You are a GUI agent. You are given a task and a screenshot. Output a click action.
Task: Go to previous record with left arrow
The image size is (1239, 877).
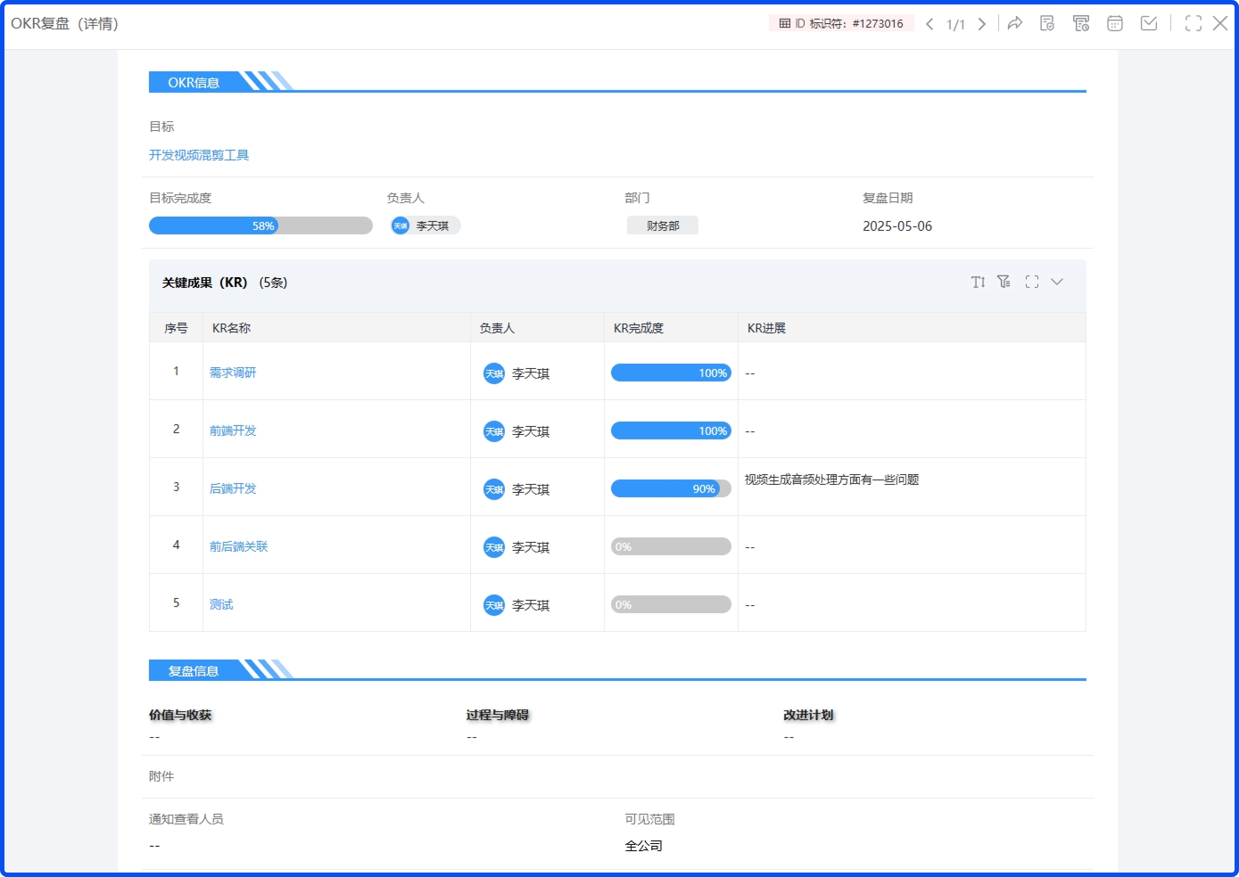[x=930, y=23]
